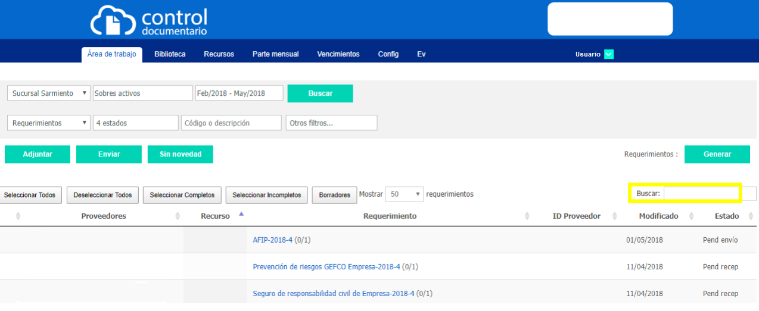Open the Vencimientos tab

[338, 54]
